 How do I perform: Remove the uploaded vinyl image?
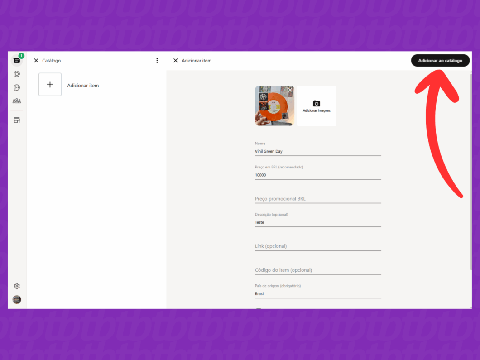point(290,90)
